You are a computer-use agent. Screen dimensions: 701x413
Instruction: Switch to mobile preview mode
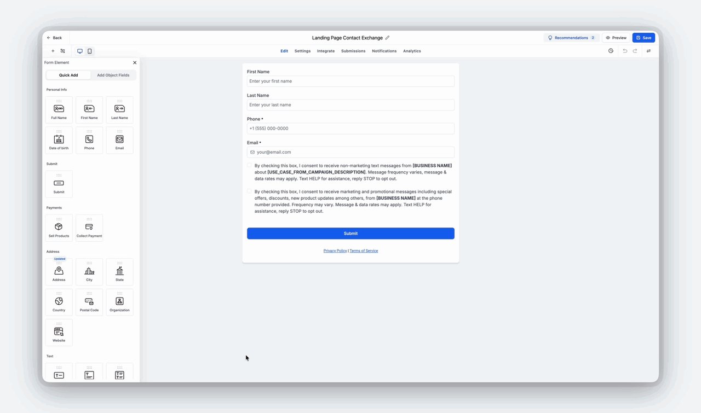(x=90, y=51)
